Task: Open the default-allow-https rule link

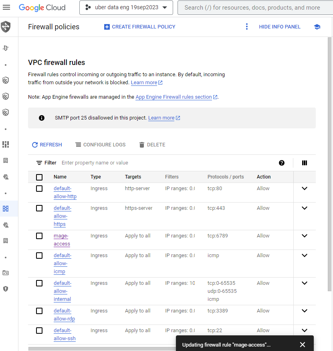Action: point(62,216)
